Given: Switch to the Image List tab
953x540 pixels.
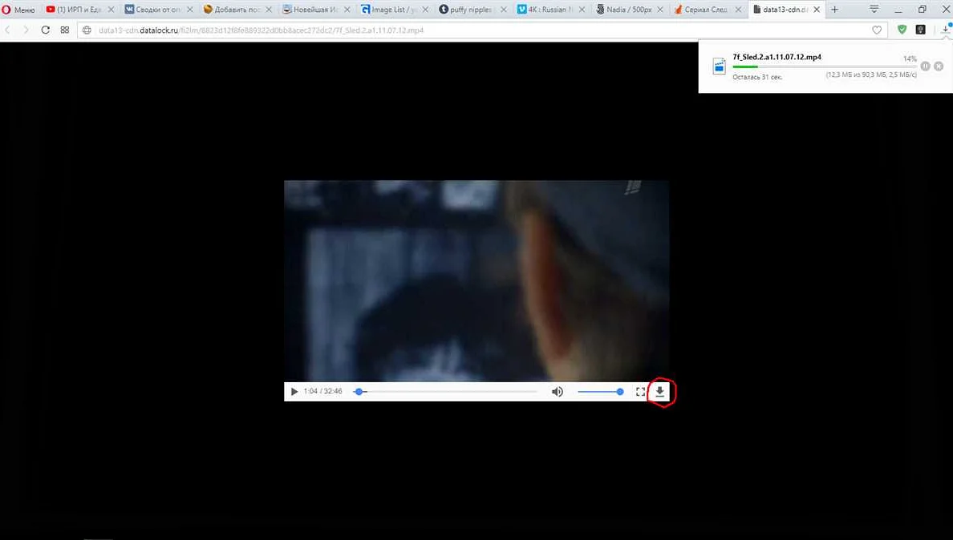Looking at the screenshot, I should [x=393, y=10].
